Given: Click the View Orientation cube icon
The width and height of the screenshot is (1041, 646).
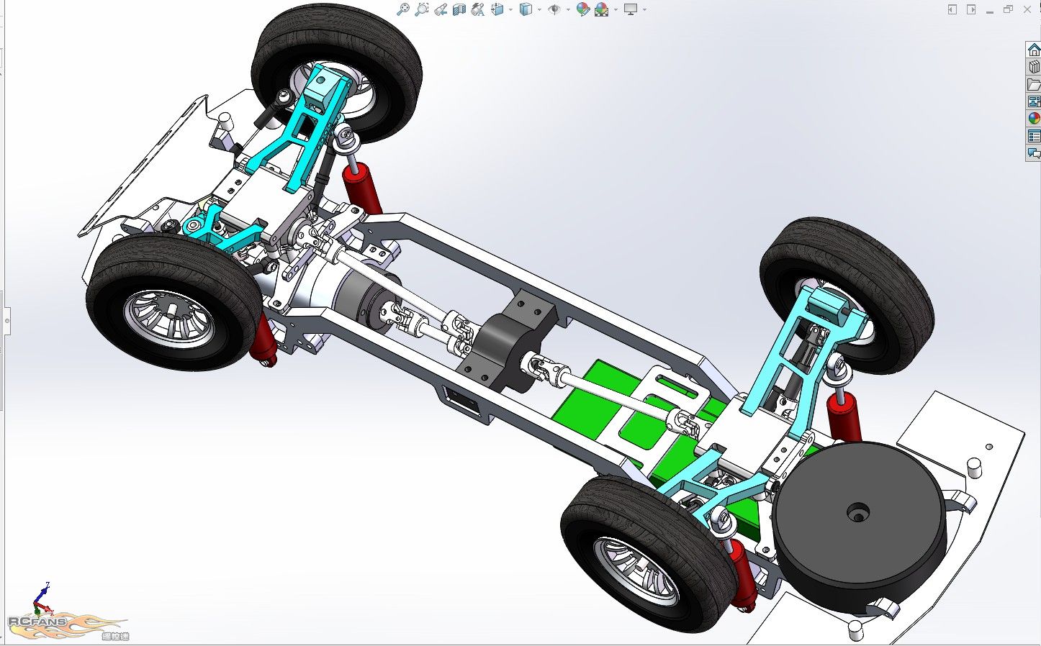Looking at the screenshot, I should [x=498, y=9].
